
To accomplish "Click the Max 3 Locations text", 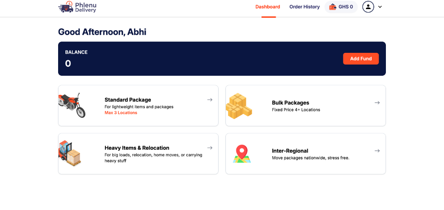I will coord(121,113).
